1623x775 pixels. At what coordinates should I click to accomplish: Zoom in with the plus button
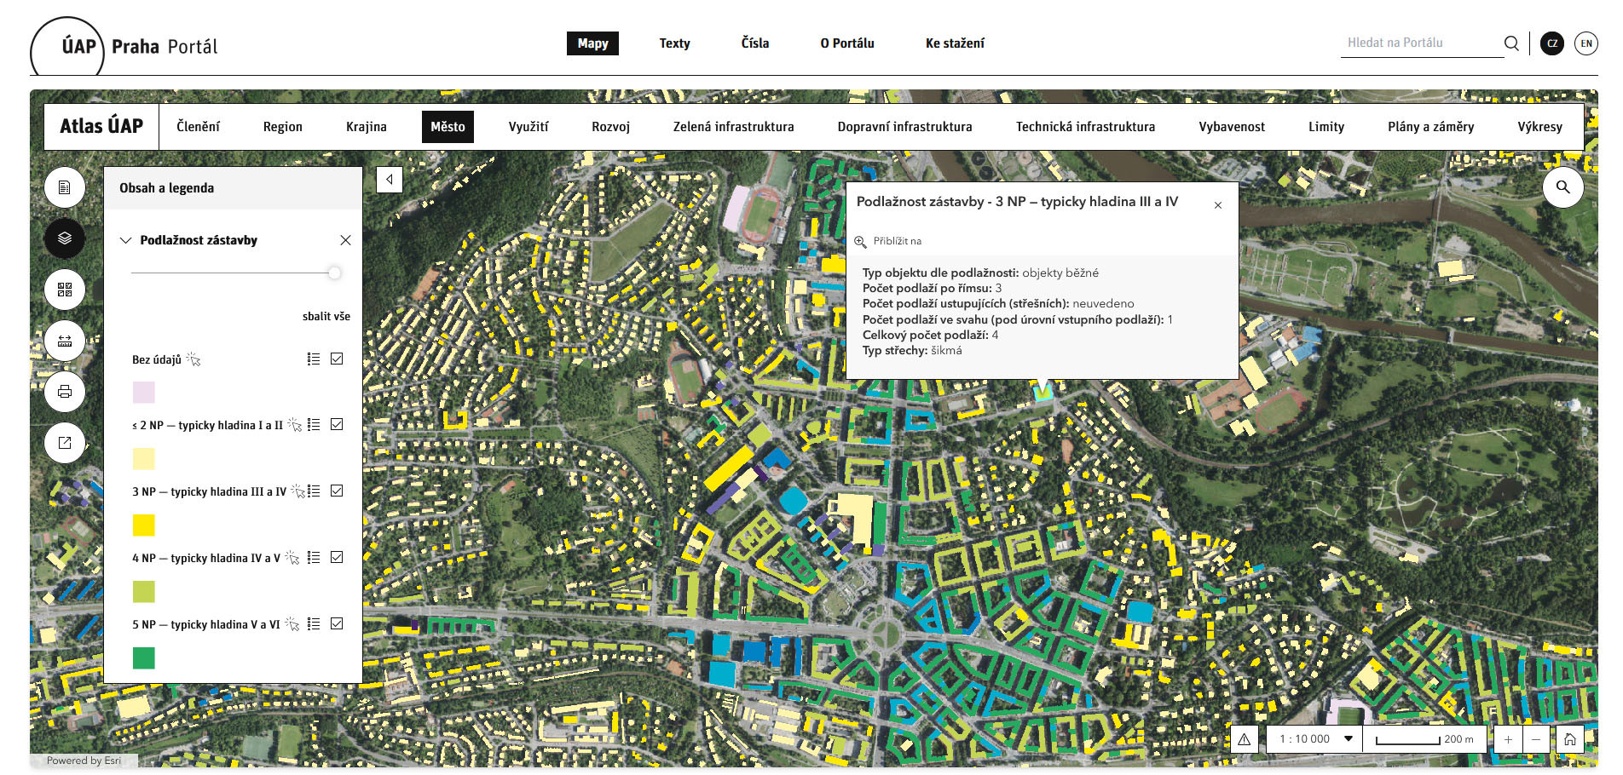1508,739
